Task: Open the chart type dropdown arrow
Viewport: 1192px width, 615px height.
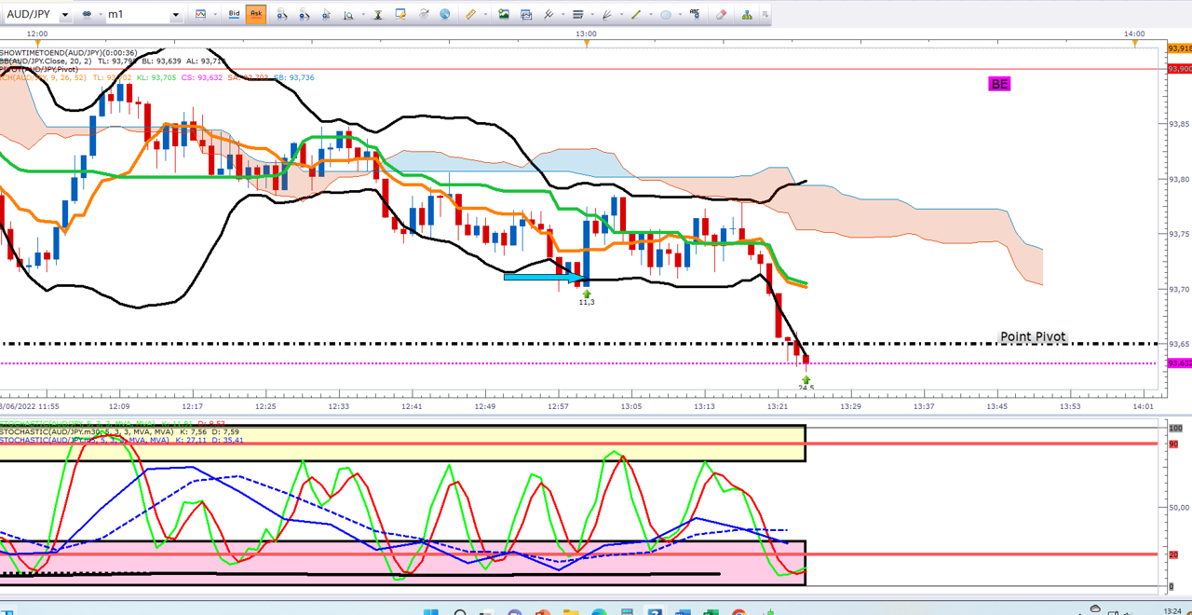Action: click(x=213, y=15)
